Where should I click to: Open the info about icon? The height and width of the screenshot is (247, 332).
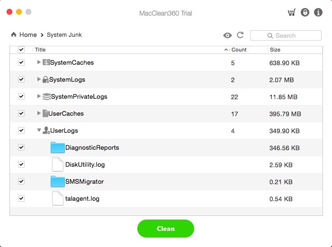[x=318, y=12]
